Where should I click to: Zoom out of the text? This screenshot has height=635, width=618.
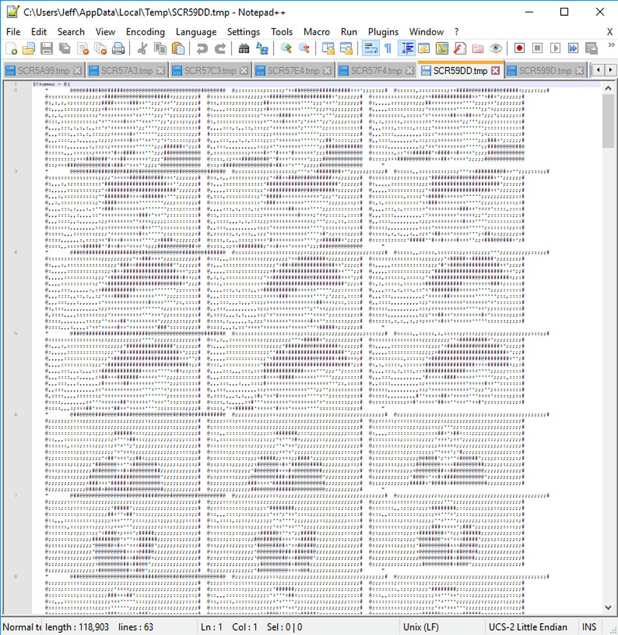tap(304, 48)
